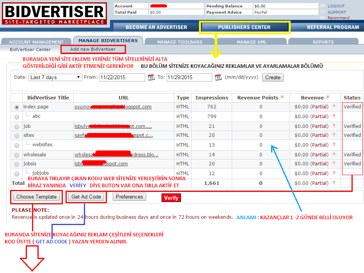The height and width of the screenshot is (273, 364).
Task: Click the To date input field
Action: point(189,77)
